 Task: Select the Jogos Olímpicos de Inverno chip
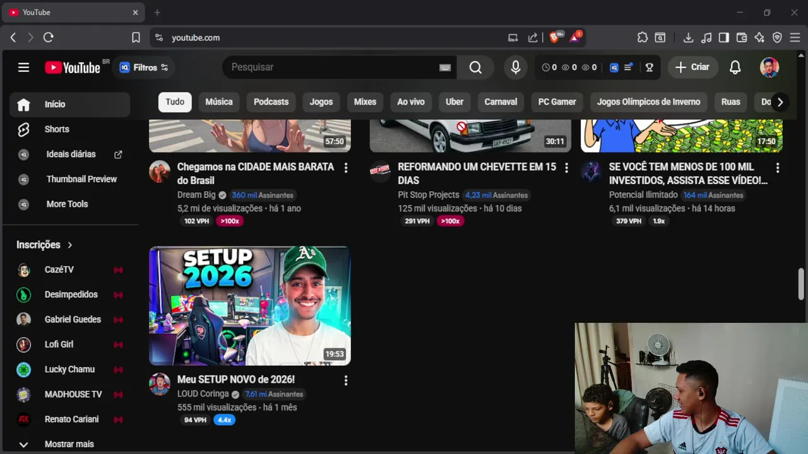[648, 102]
